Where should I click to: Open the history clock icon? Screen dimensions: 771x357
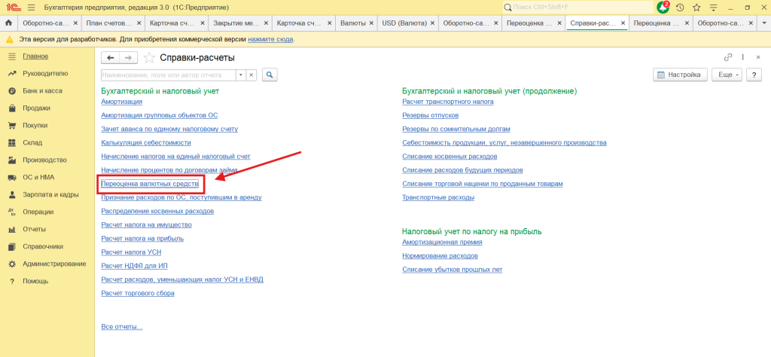point(680,8)
